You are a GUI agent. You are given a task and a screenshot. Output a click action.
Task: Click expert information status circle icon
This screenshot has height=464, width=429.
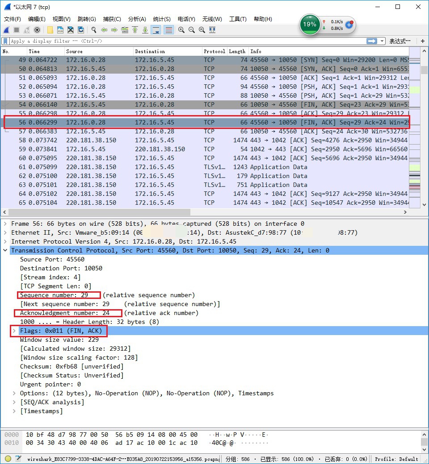[x=8, y=459]
